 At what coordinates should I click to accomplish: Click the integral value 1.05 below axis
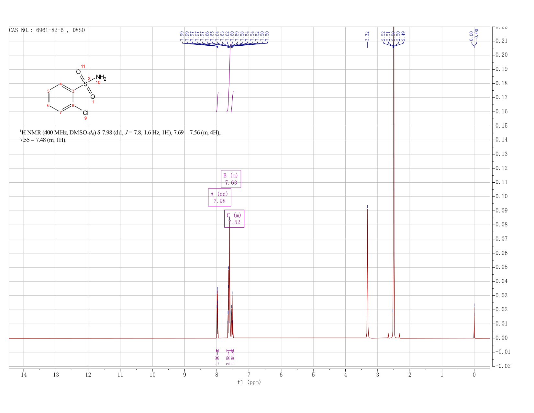click(233, 360)
